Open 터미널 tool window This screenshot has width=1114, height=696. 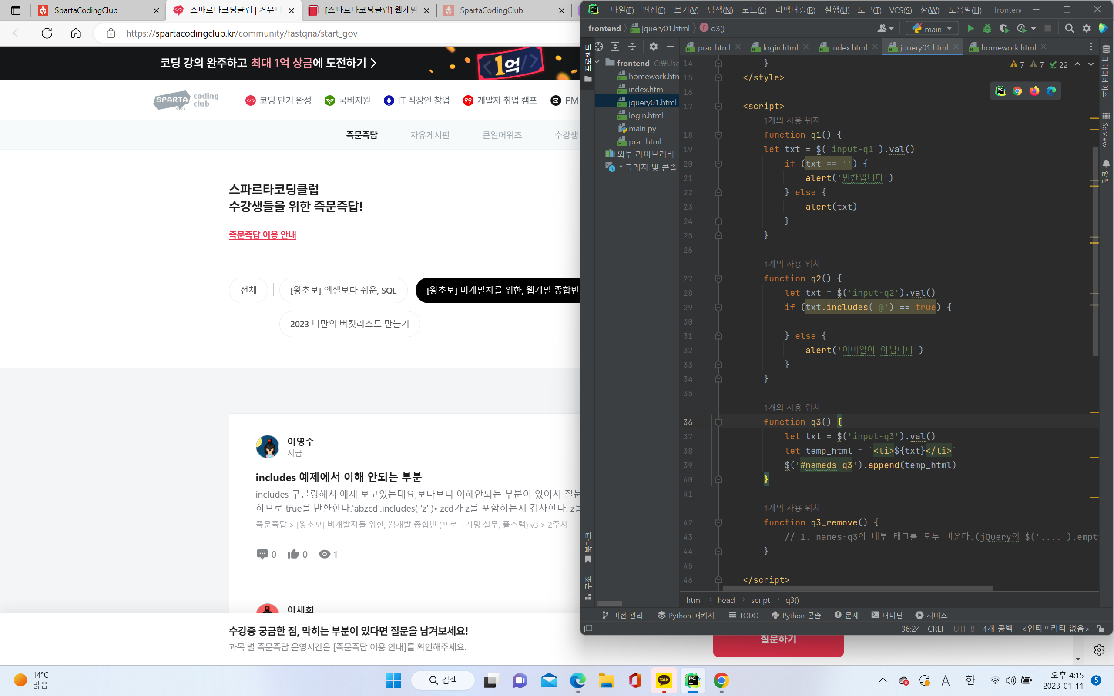tap(886, 615)
